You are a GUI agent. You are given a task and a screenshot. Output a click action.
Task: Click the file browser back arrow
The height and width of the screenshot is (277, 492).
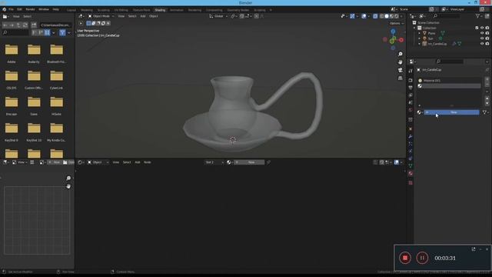pyautogui.click(x=5, y=25)
